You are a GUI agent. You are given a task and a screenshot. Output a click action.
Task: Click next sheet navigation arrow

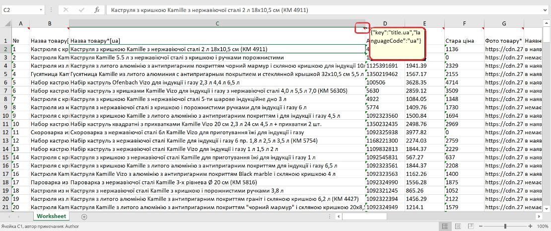tap(18, 217)
